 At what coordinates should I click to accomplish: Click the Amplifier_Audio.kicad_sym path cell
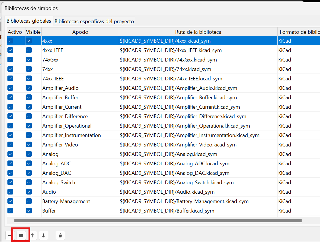click(198, 88)
